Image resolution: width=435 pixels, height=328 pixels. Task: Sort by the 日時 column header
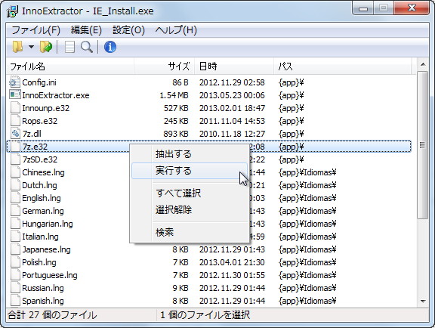(x=234, y=66)
